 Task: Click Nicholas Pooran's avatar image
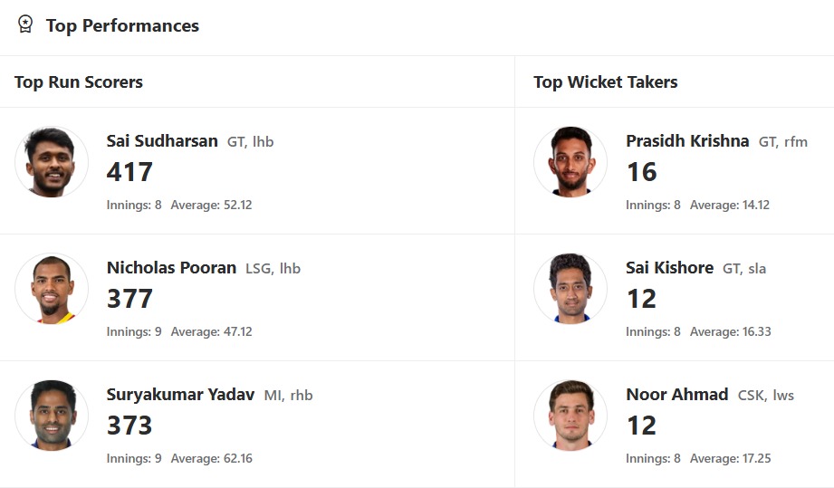tap(52, 290)
